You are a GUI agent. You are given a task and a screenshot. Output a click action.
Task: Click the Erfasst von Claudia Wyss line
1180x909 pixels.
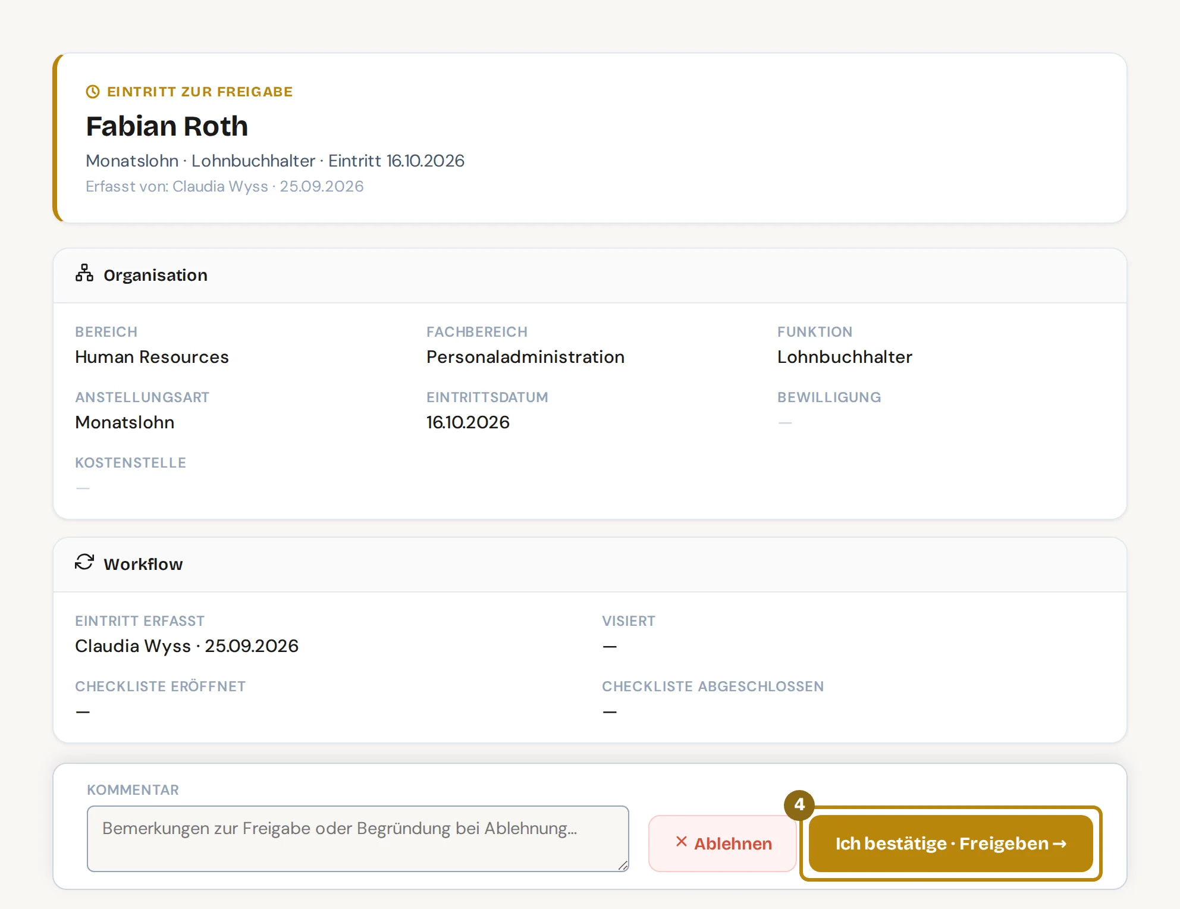click(225, 186)
